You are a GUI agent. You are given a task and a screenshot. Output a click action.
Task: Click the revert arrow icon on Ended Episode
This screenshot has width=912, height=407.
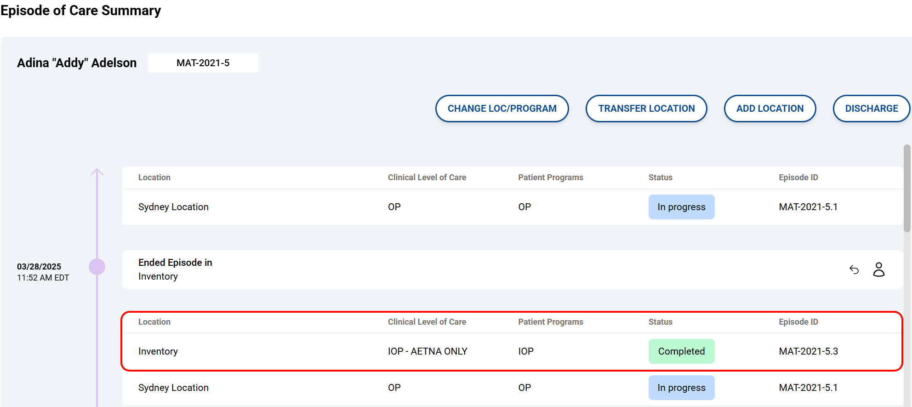[854, 269]
